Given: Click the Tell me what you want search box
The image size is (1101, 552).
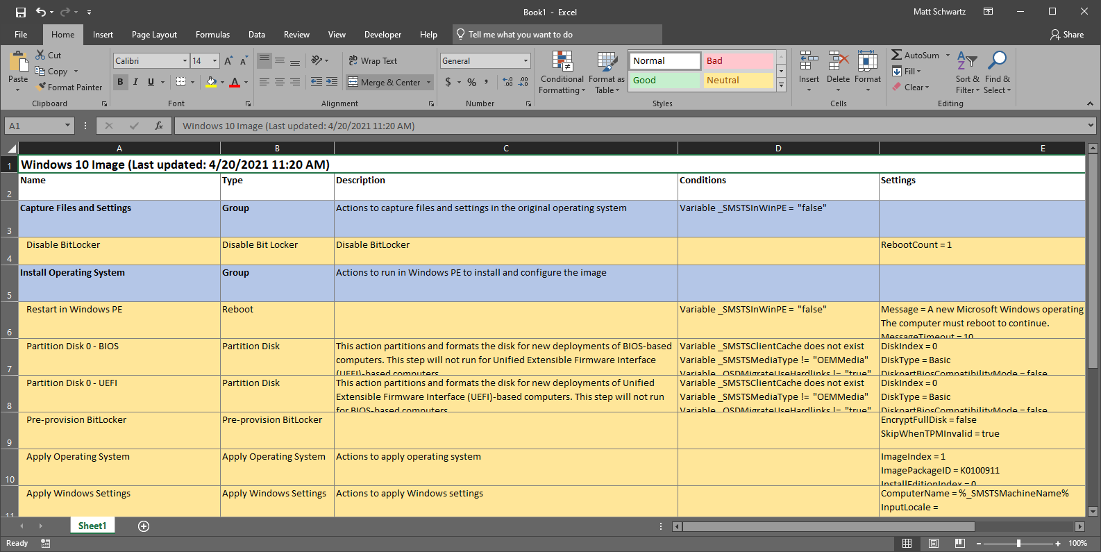Looking at the screenshot, I should 557,35.
